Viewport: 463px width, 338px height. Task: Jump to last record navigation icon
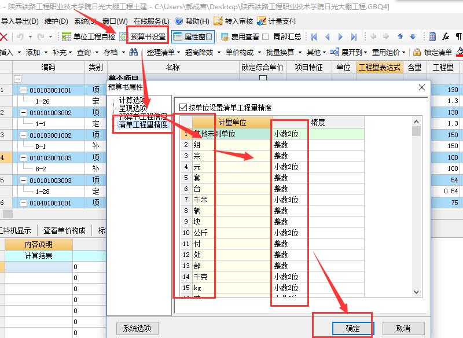click(x=354, y=36)
